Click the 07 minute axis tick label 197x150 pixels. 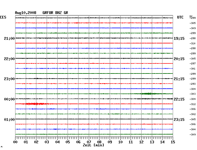tap(89, 142)
